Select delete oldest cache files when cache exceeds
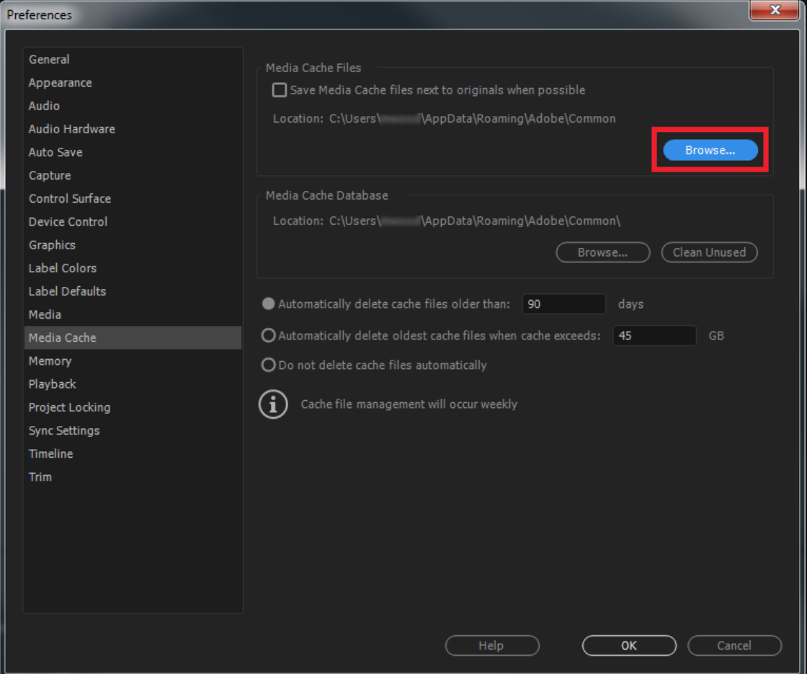 click(x=269, y=335)
